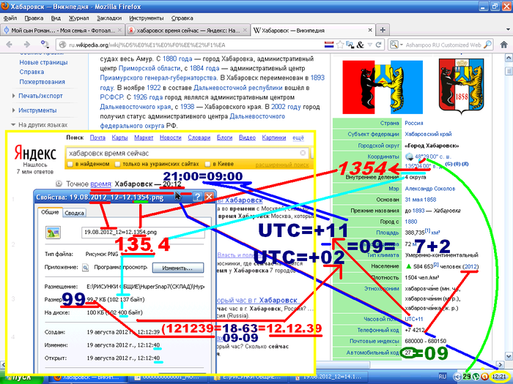Open the Закладки menu

point(109,18)
